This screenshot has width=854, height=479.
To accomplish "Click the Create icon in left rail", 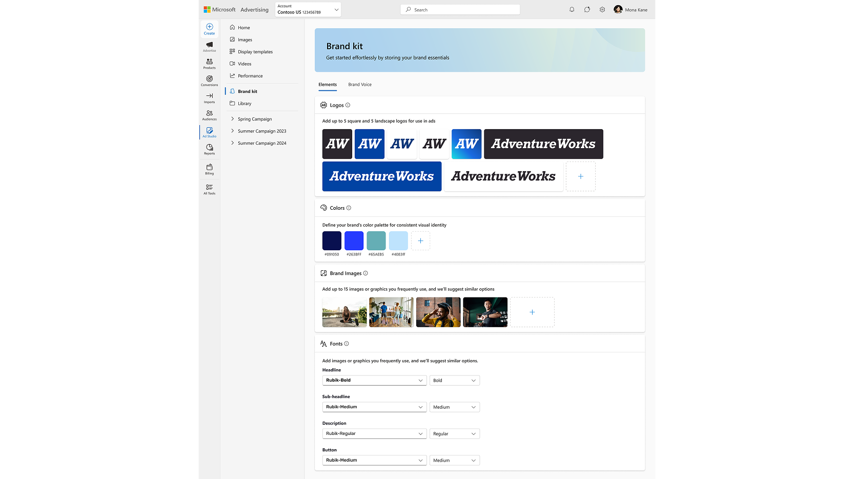I will click(x=209, y=29).
